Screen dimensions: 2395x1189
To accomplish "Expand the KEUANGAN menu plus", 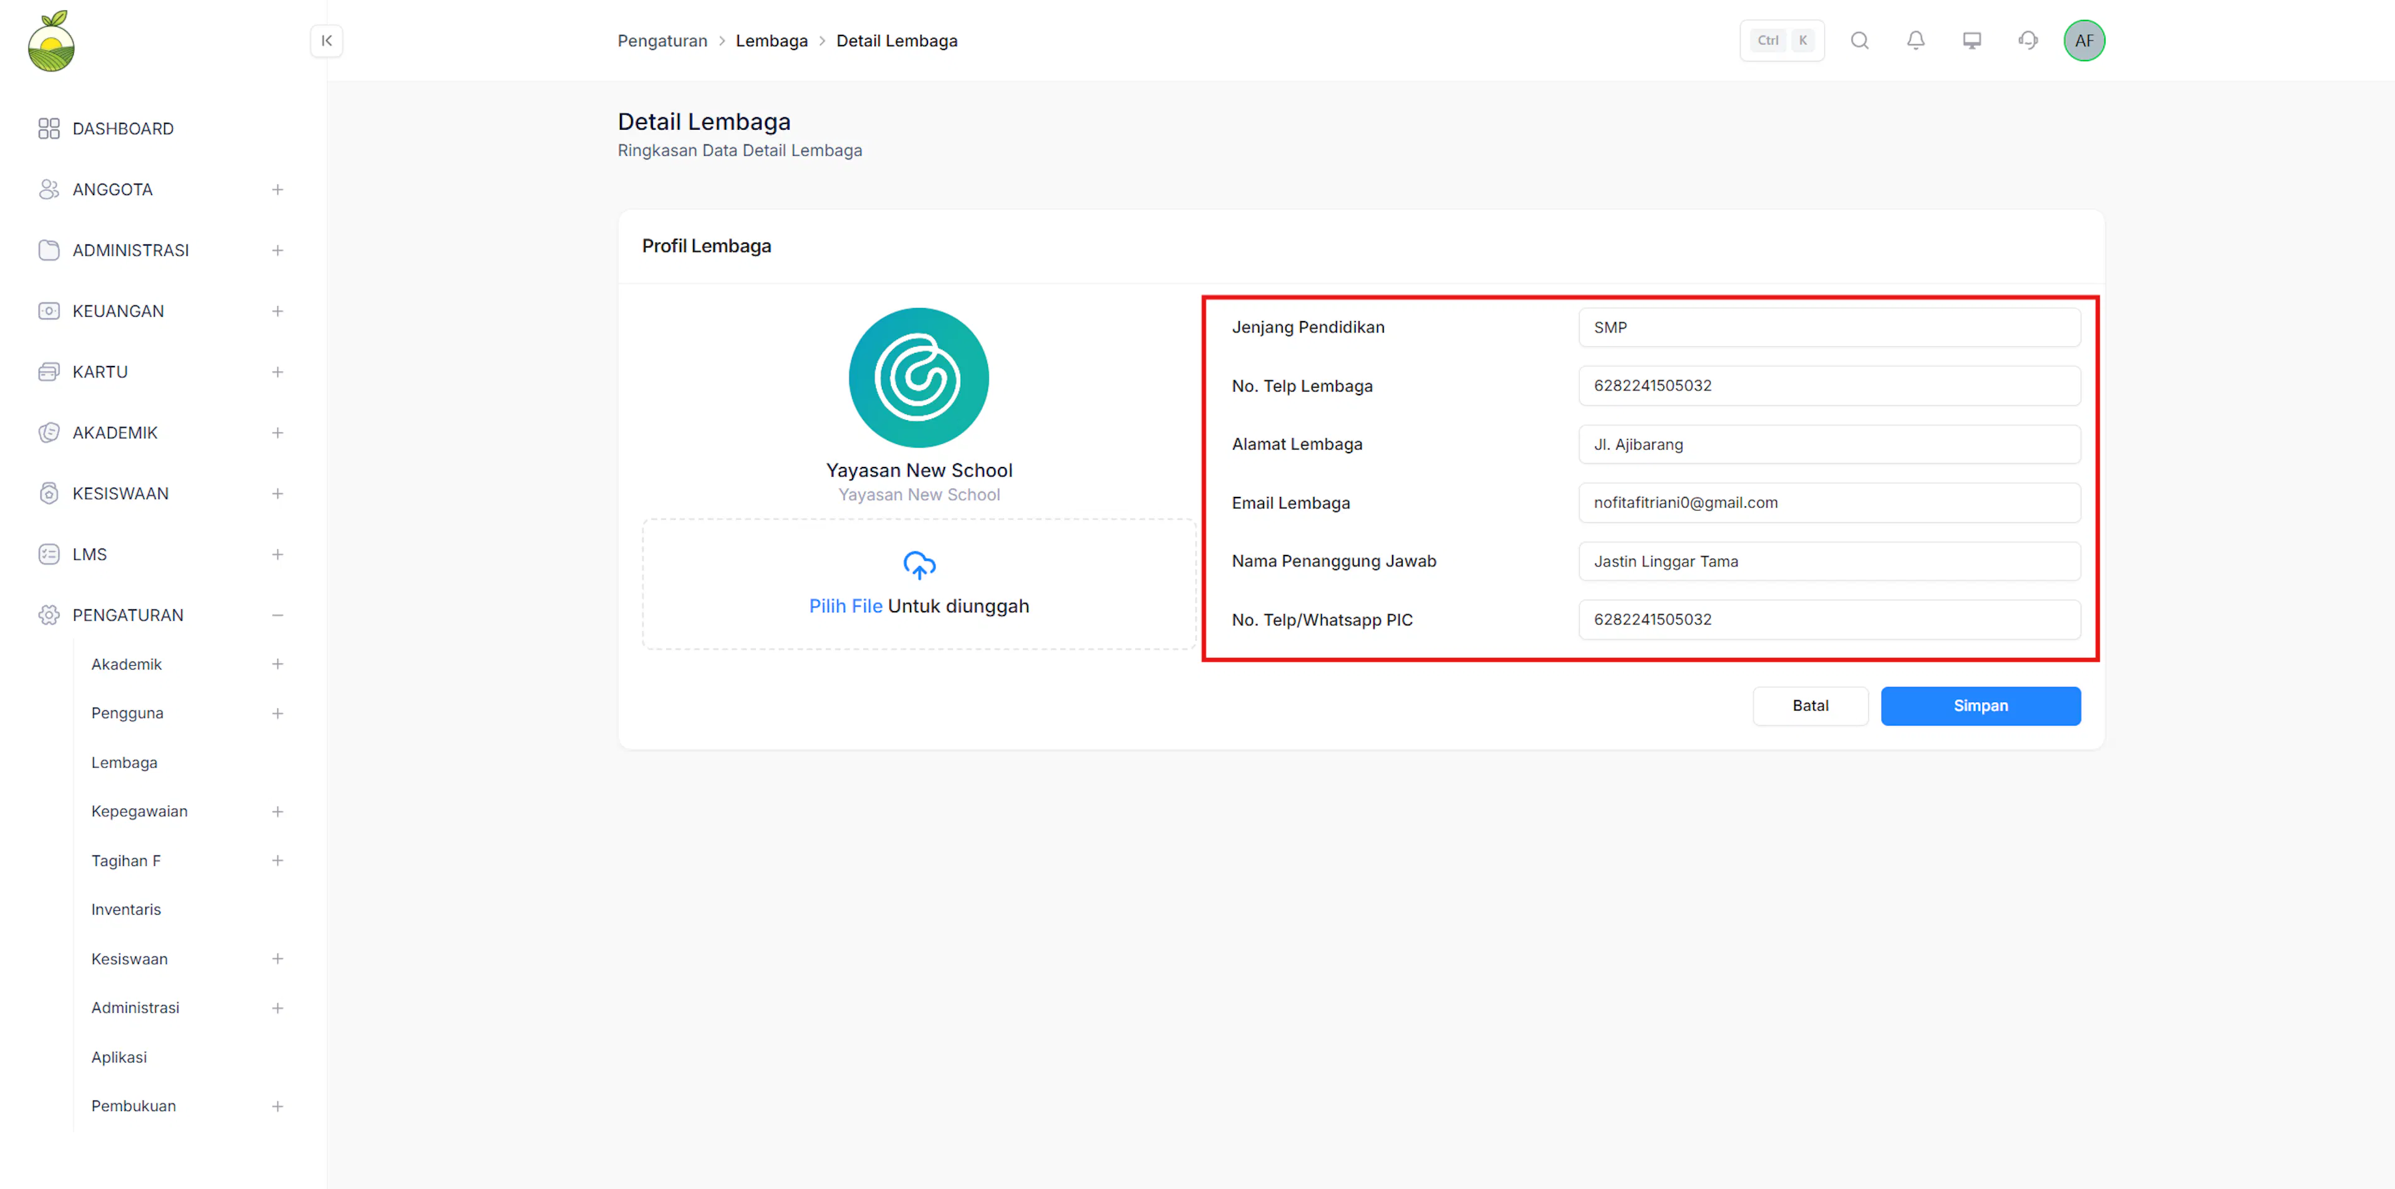I will pyautogui.click(x=277, y=311).
